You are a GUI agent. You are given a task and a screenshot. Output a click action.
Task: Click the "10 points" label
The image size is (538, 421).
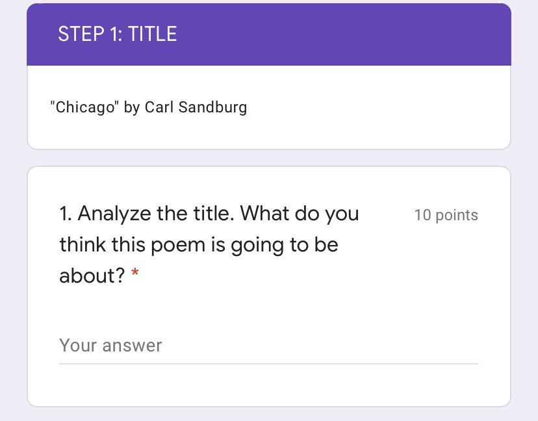pos(446,215)
